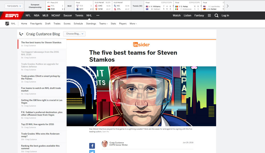Open the Watch link

(x=176, y=15)
